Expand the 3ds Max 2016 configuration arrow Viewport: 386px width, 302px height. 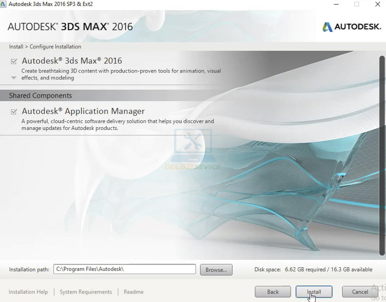(x=14, y=78)
